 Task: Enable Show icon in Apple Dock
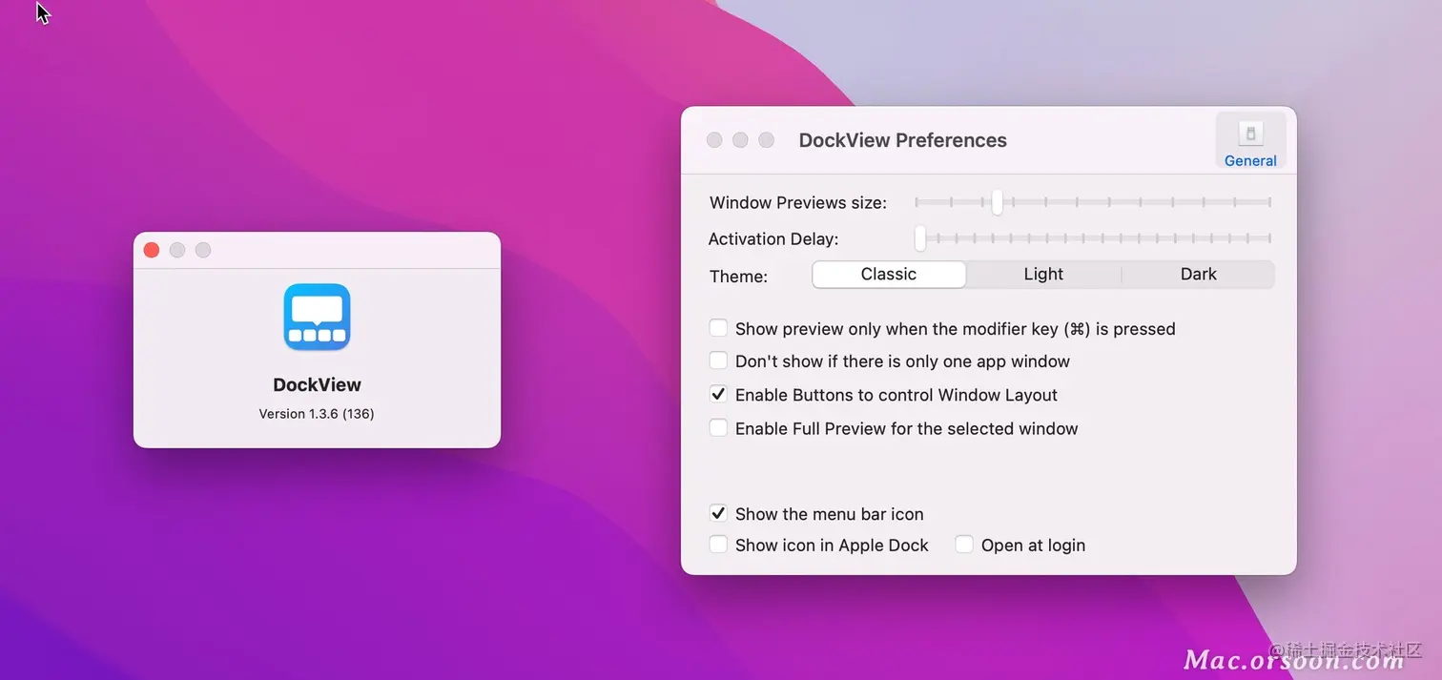(x=718, y=545)
